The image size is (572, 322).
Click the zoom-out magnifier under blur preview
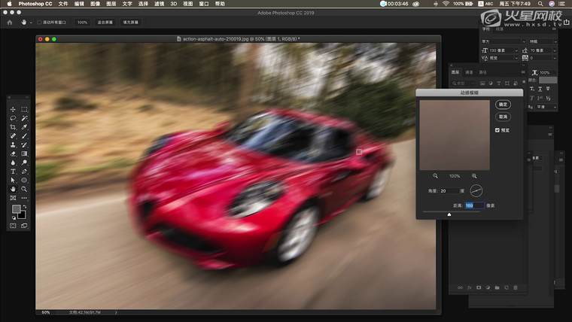[x=436, y=175]
